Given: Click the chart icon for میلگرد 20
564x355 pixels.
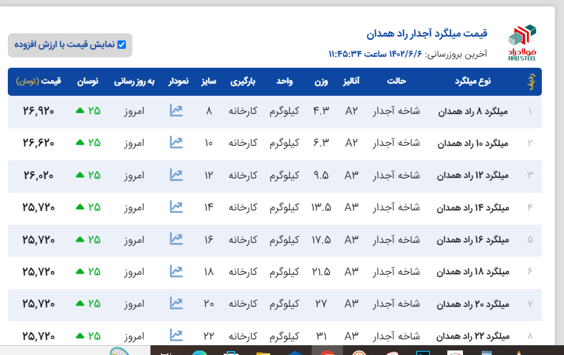Looking at the screenshot, I should pos(176,303).
